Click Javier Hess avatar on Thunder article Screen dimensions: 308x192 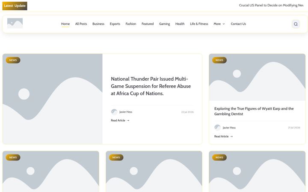click(114, 112)
